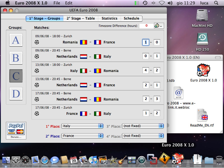Open the File menu

point(57,3)
